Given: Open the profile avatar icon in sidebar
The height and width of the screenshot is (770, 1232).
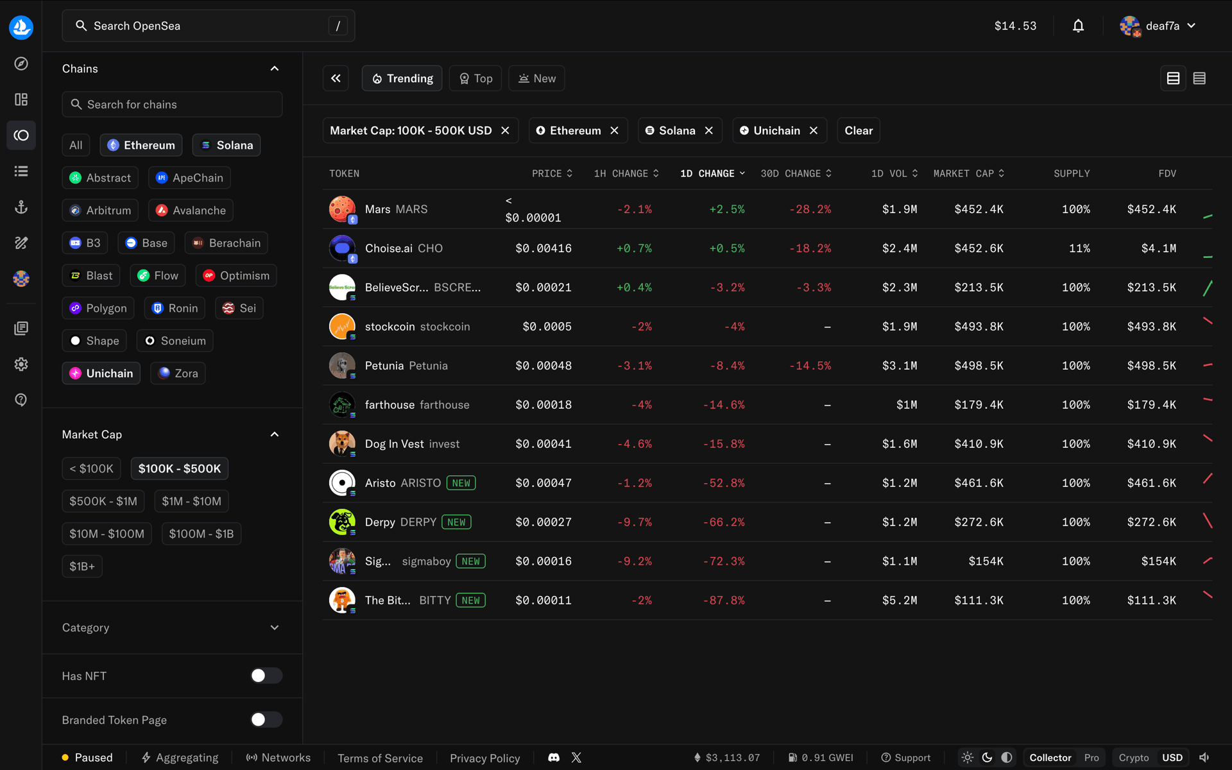Looking at the screenshot, I should point(21,279).
